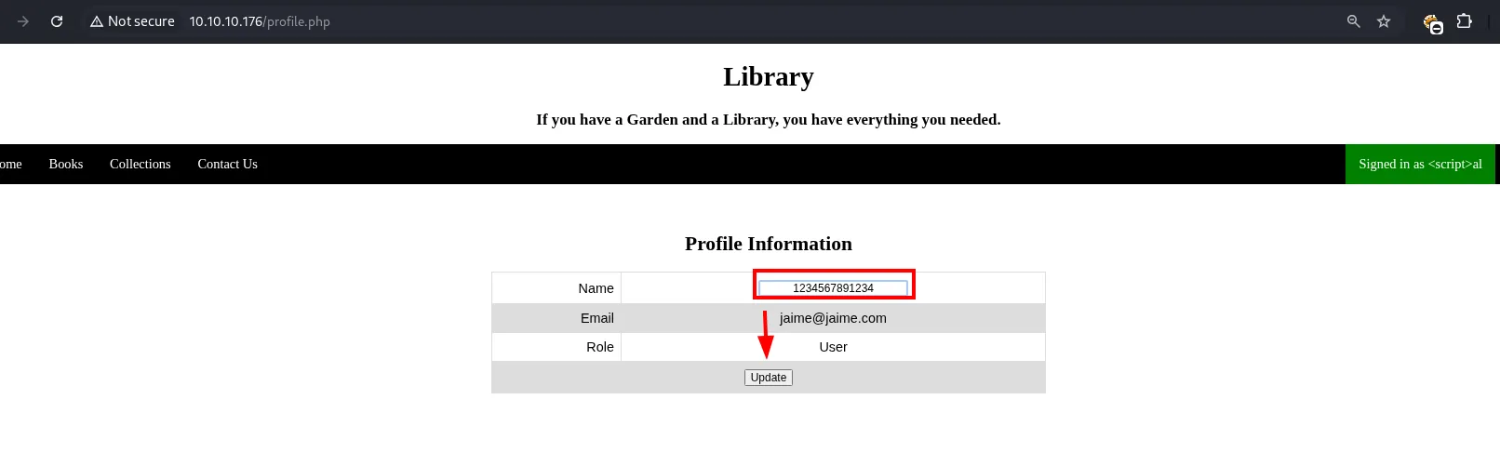Bookmark this page with the star icon
This screenshot has width=1500, height=466.
click(1384, 21)
